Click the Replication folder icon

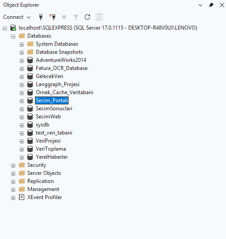[x=22, y=181]
